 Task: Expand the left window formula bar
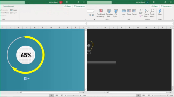[x=85, y=23]
